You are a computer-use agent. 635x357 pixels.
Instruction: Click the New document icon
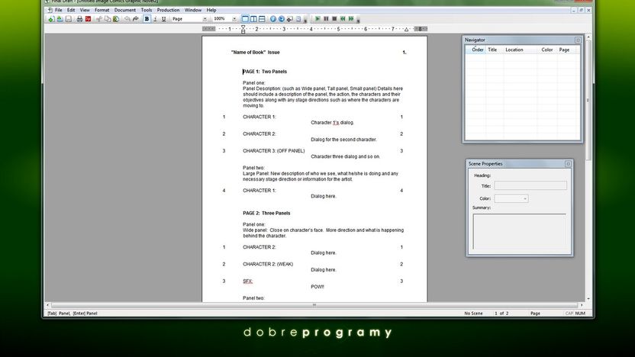[51, 19]
